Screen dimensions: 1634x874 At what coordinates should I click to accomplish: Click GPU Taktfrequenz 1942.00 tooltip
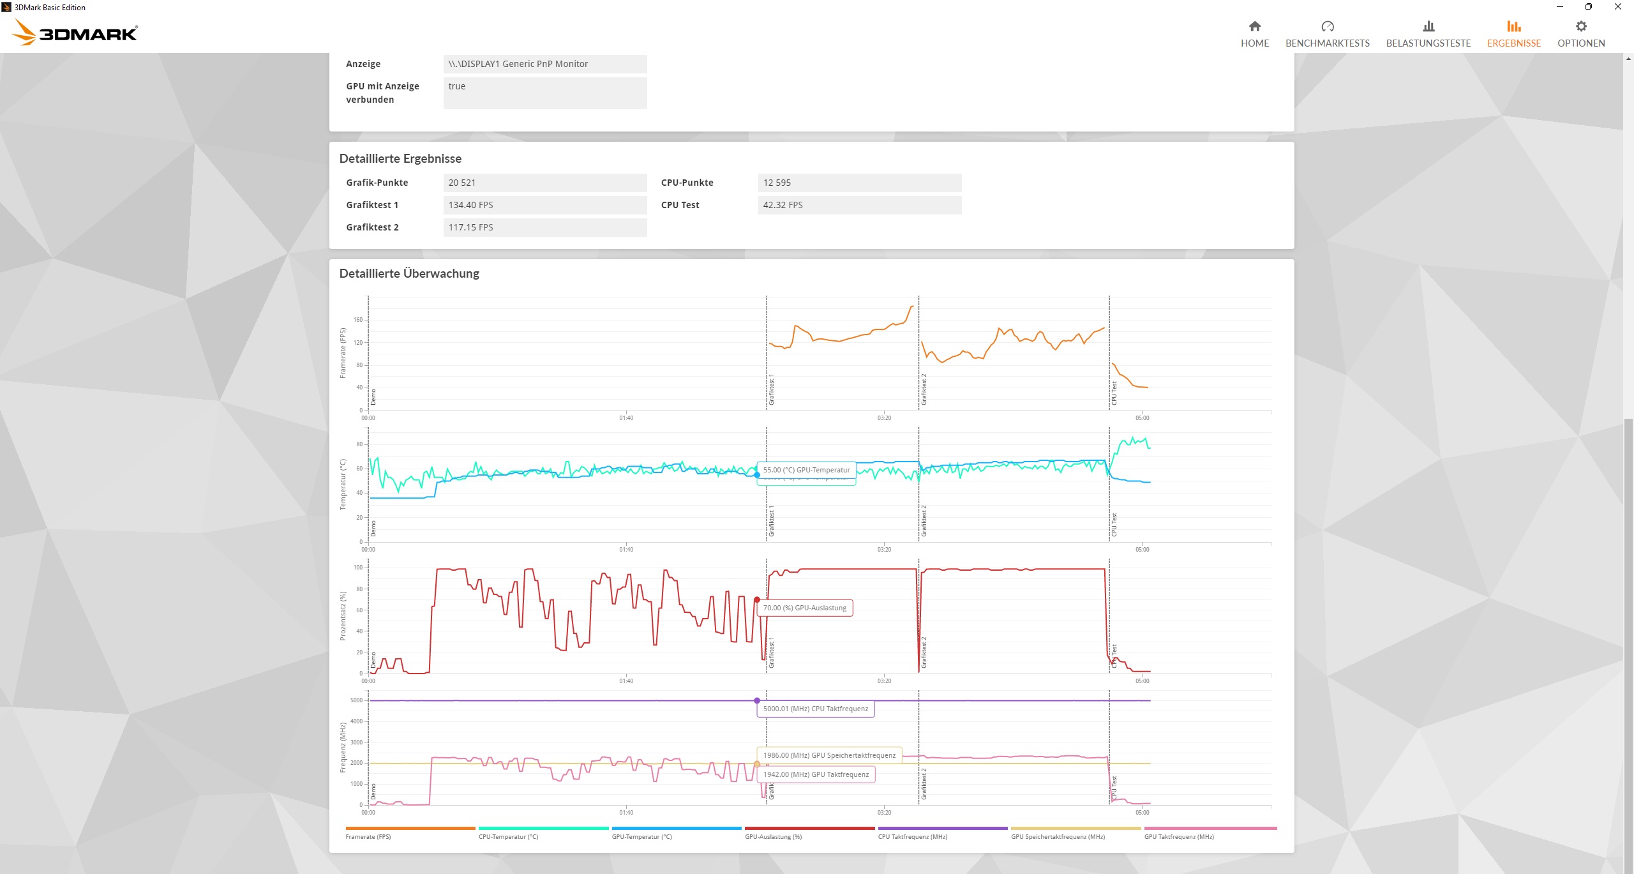pos(816,774)
